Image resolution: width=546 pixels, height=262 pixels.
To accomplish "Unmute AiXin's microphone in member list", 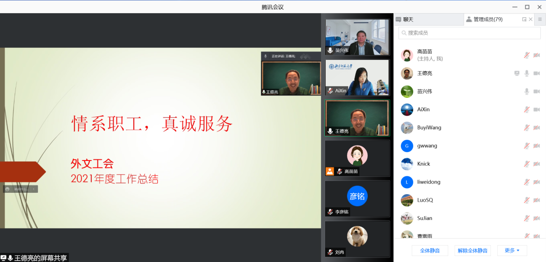I will click(527, 109).
